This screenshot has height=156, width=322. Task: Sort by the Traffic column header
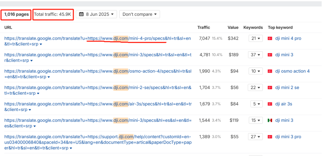click(x=204, y=28)
